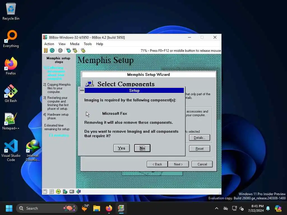287x215 pixels.
Task: Click 'Restarting your computer' step text
Action: coord(58,103)
